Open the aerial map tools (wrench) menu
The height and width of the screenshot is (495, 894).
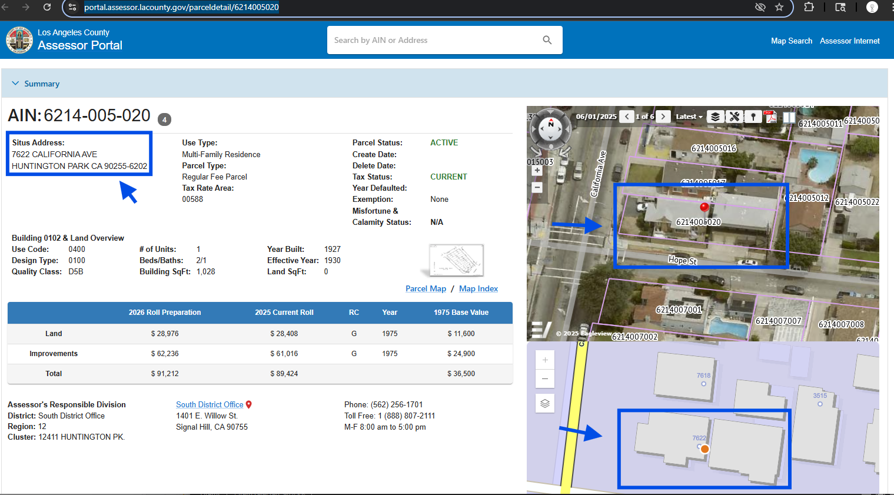734,117
